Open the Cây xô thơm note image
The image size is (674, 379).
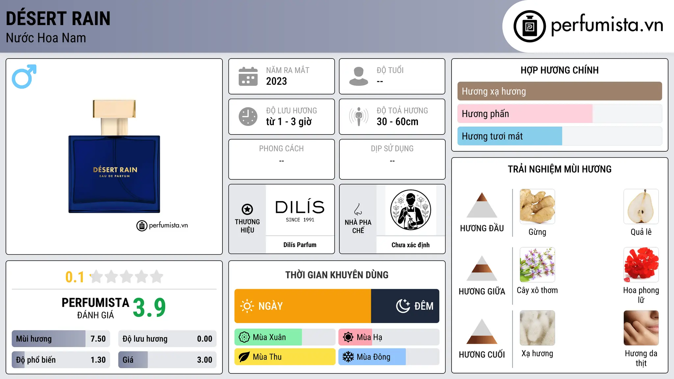(537, 265)
